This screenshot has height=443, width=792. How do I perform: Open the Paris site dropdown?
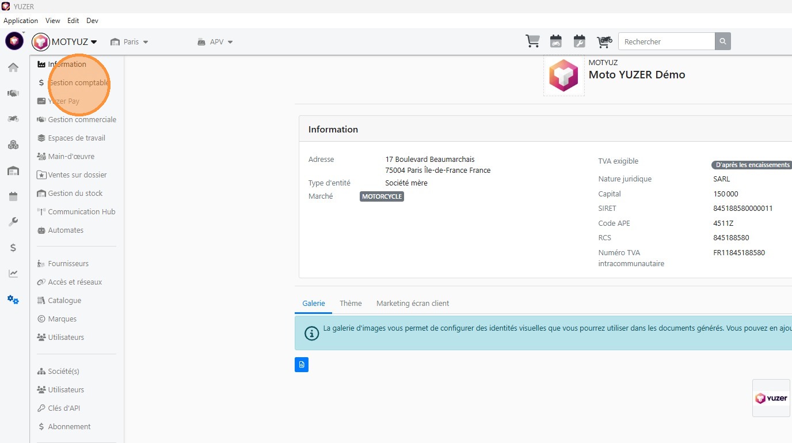pos(130,41)
